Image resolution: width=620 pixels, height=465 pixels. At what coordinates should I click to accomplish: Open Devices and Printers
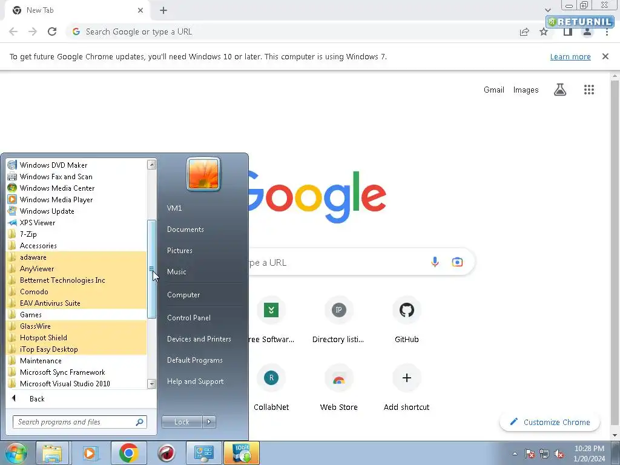tap(199, 339)
